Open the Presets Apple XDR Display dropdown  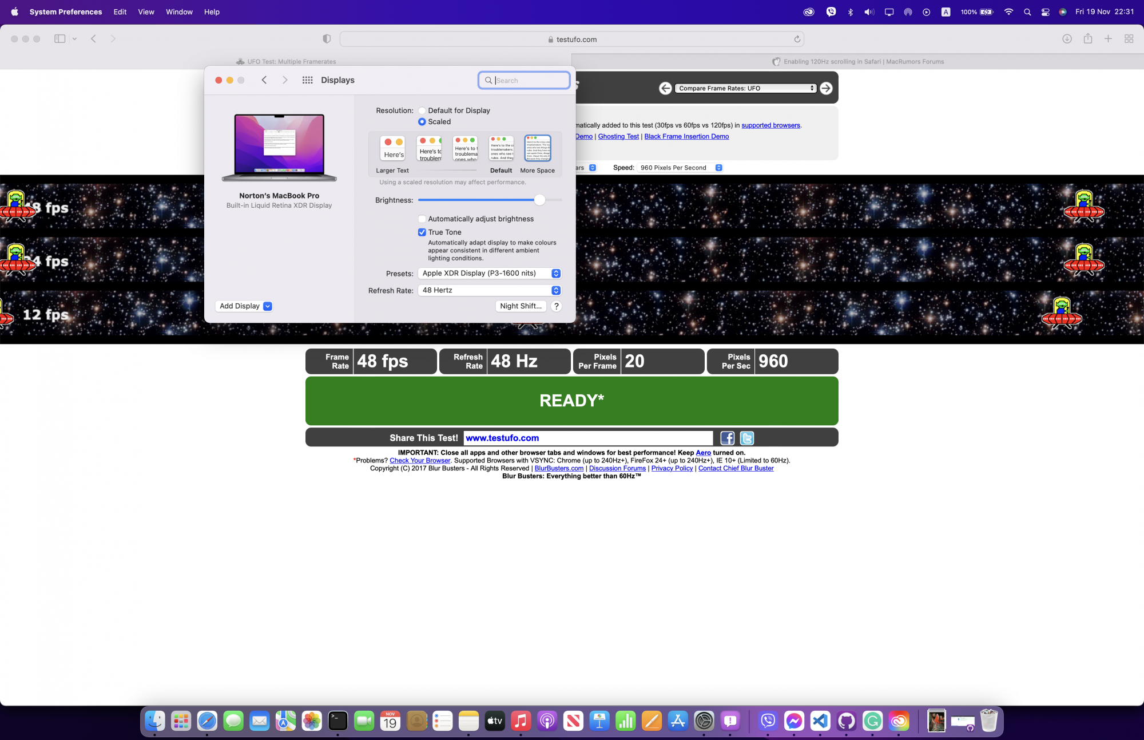[490, 274]
